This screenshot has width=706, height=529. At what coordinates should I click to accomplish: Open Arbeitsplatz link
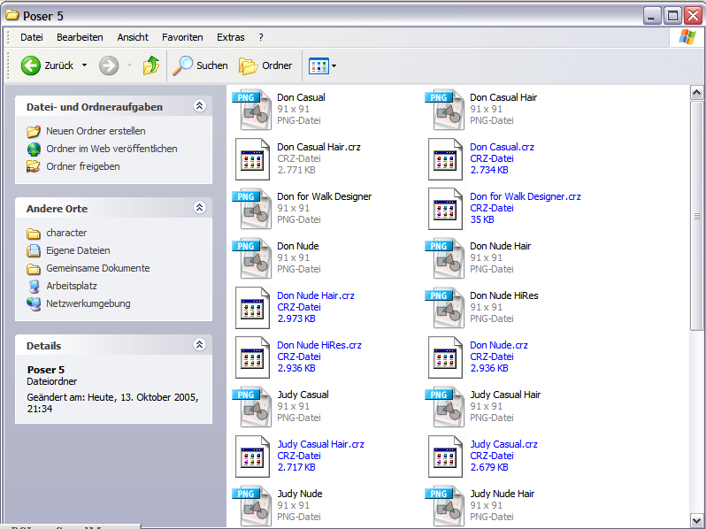click(71, 287)
